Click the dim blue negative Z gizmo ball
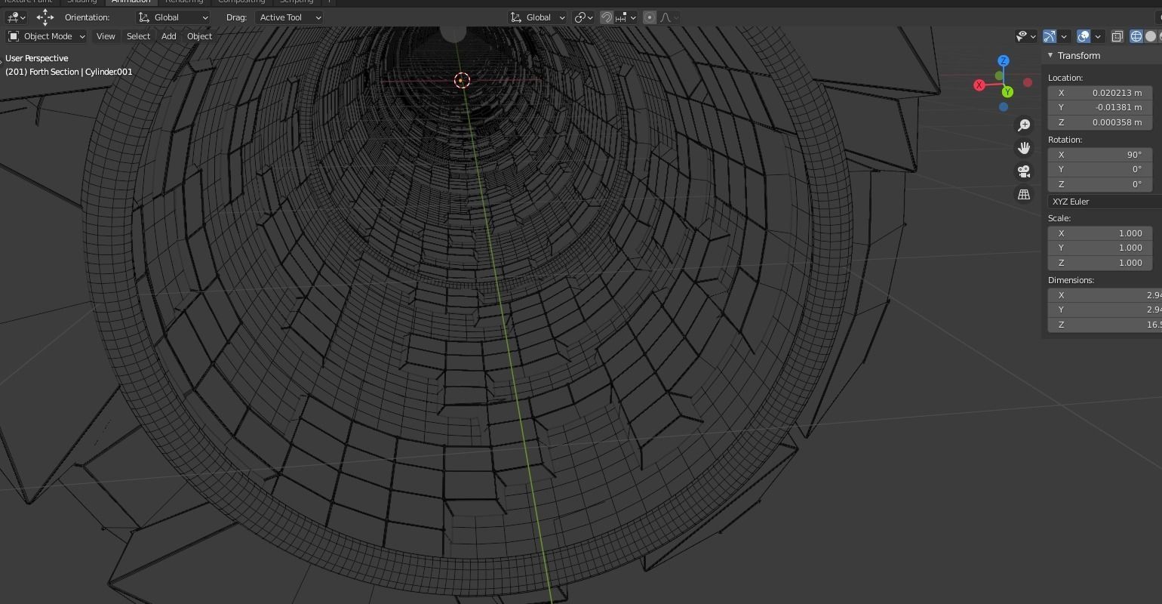This screenshot has width=1162, height=604. point(1004,107)
